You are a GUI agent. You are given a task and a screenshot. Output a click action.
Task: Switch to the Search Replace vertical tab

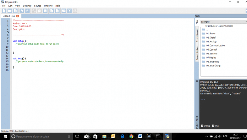(197, 53)
